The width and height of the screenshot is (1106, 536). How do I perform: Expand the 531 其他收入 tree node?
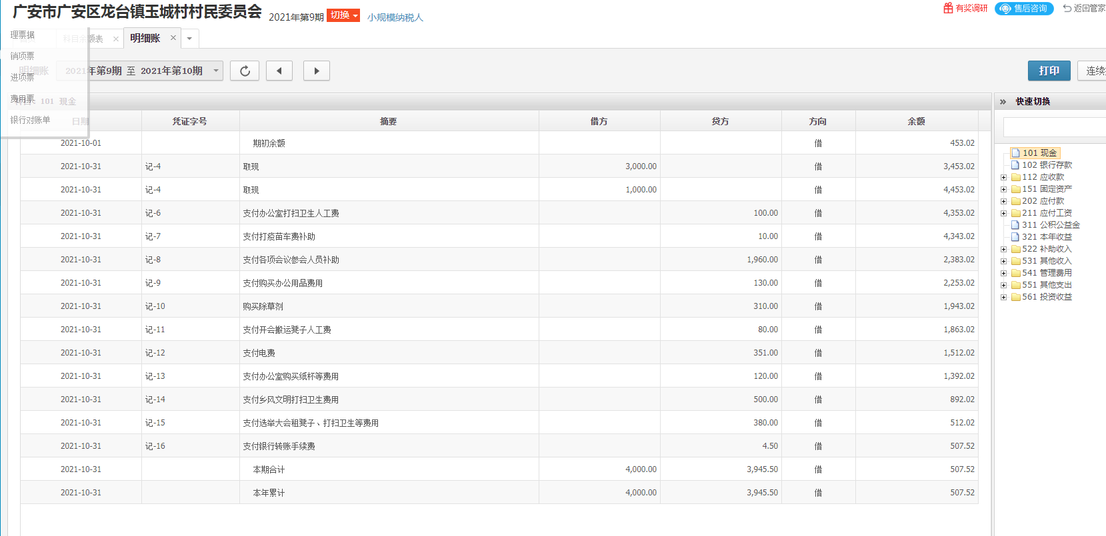click(1003, 261)
